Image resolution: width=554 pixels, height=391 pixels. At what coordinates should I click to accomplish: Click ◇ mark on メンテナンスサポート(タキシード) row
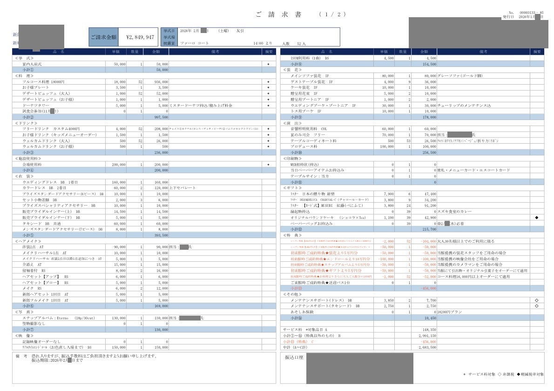pyautogui.click(x=536, y=306)
